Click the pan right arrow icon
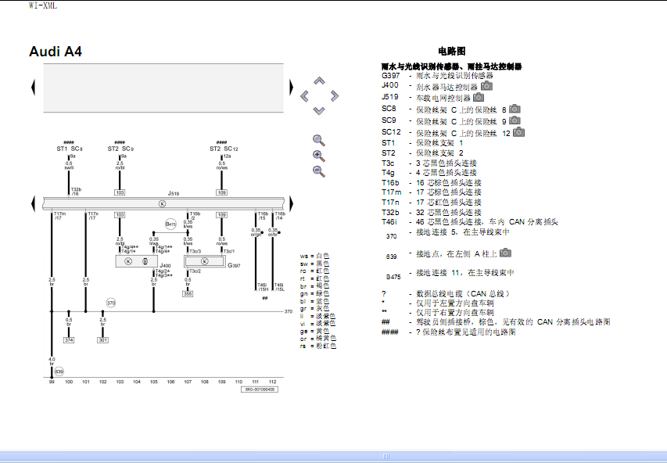667x463 pixels. (335, 95)
